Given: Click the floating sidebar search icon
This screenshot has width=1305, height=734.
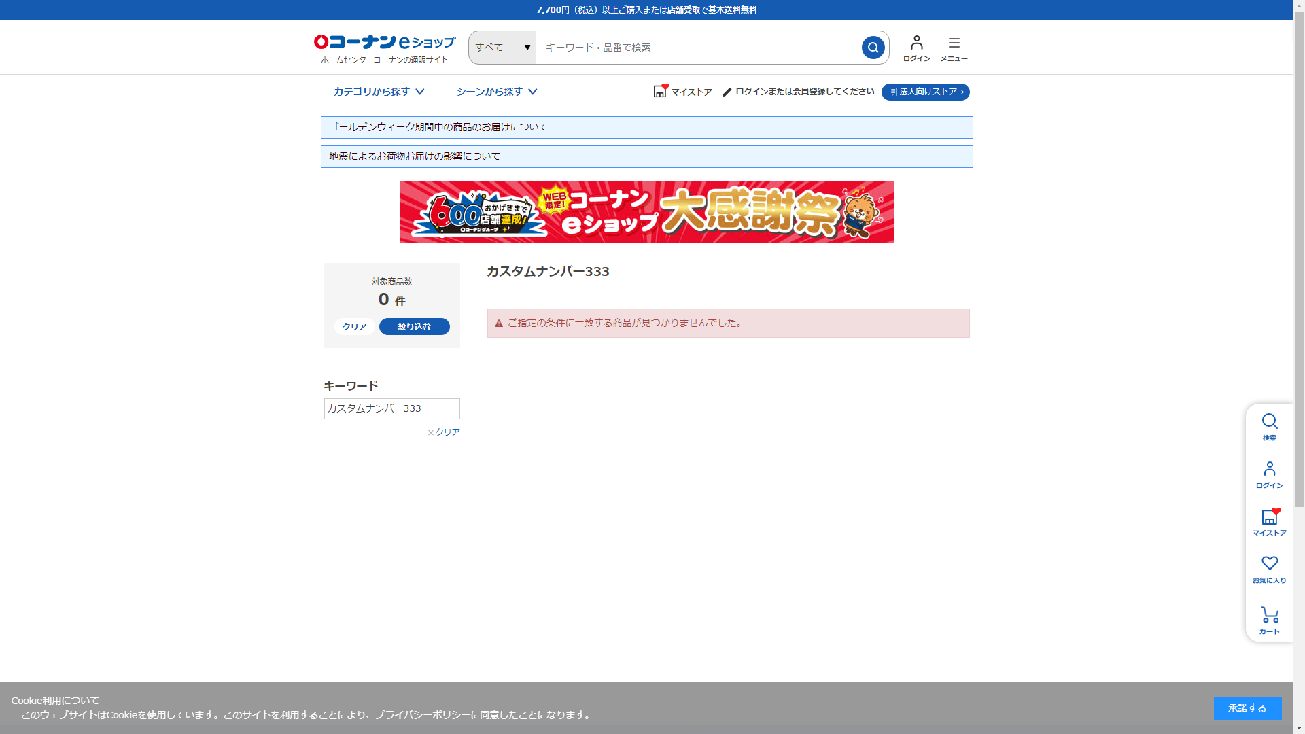Looking at the screenshot, I should click(x=1269, y=421).
